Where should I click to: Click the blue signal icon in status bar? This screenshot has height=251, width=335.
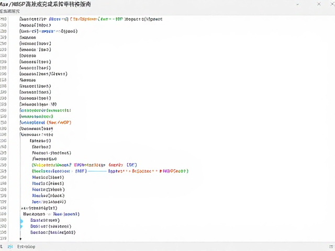[10, 246]
